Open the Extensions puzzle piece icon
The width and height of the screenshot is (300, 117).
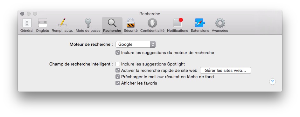click(200, 23)
